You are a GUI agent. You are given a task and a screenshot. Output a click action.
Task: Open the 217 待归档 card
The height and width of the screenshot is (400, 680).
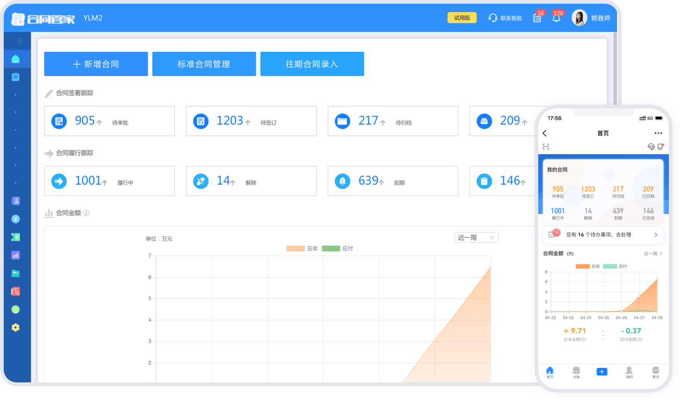point(393,121)
